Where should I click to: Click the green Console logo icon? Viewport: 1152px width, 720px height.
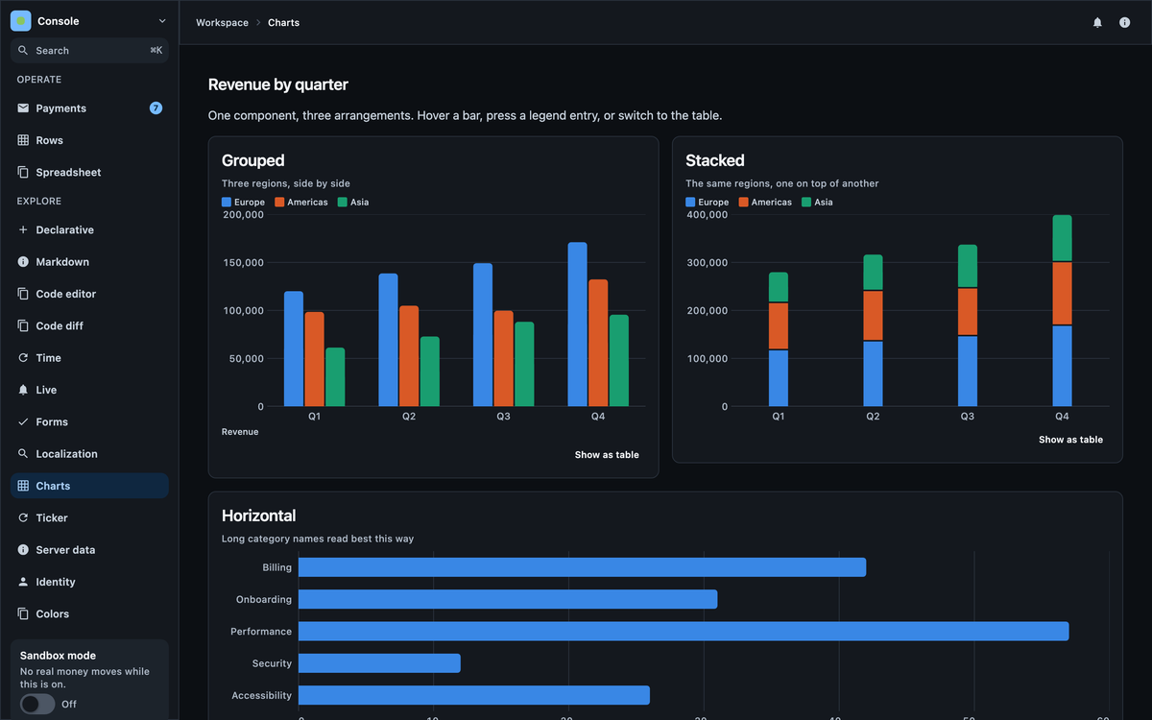(21, 20)
